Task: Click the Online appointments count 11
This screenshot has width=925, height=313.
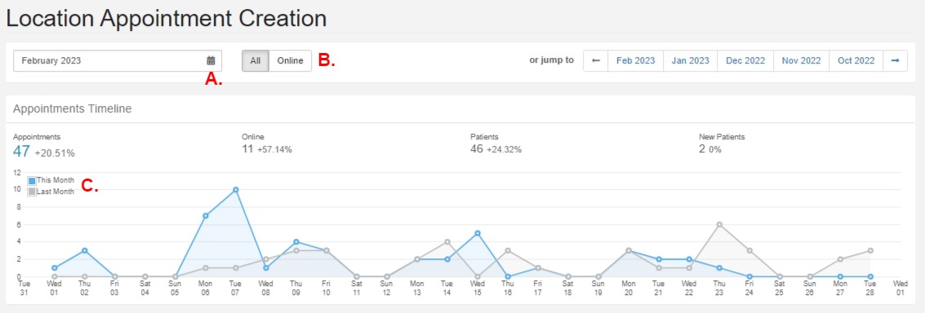Action: (247, 149)
